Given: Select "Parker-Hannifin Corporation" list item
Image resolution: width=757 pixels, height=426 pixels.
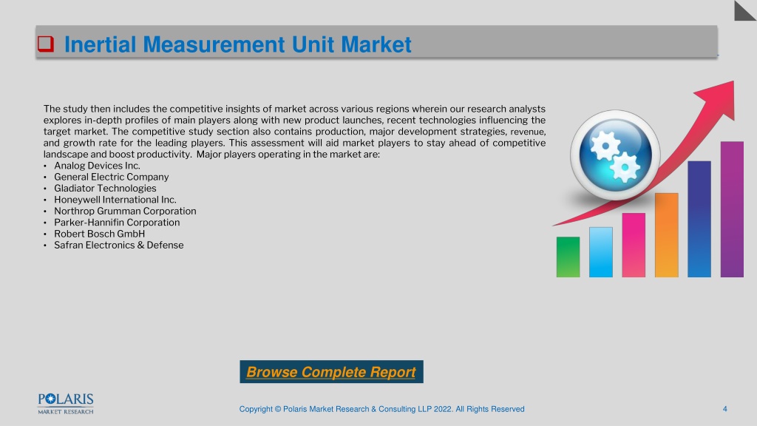Looking at the screenshot, I should click(x=117, y=222).
